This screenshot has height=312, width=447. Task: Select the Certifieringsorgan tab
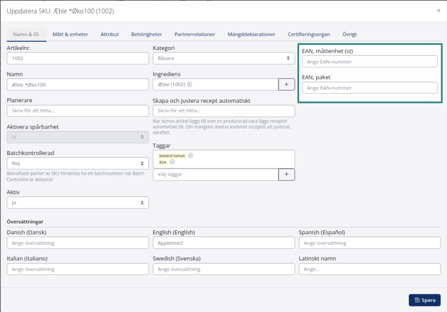tap(309, 34)
